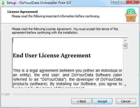This screenshot has width=140, height=108.
Task: Click the 'You must accept the terms' instruction
Action: 65,31
